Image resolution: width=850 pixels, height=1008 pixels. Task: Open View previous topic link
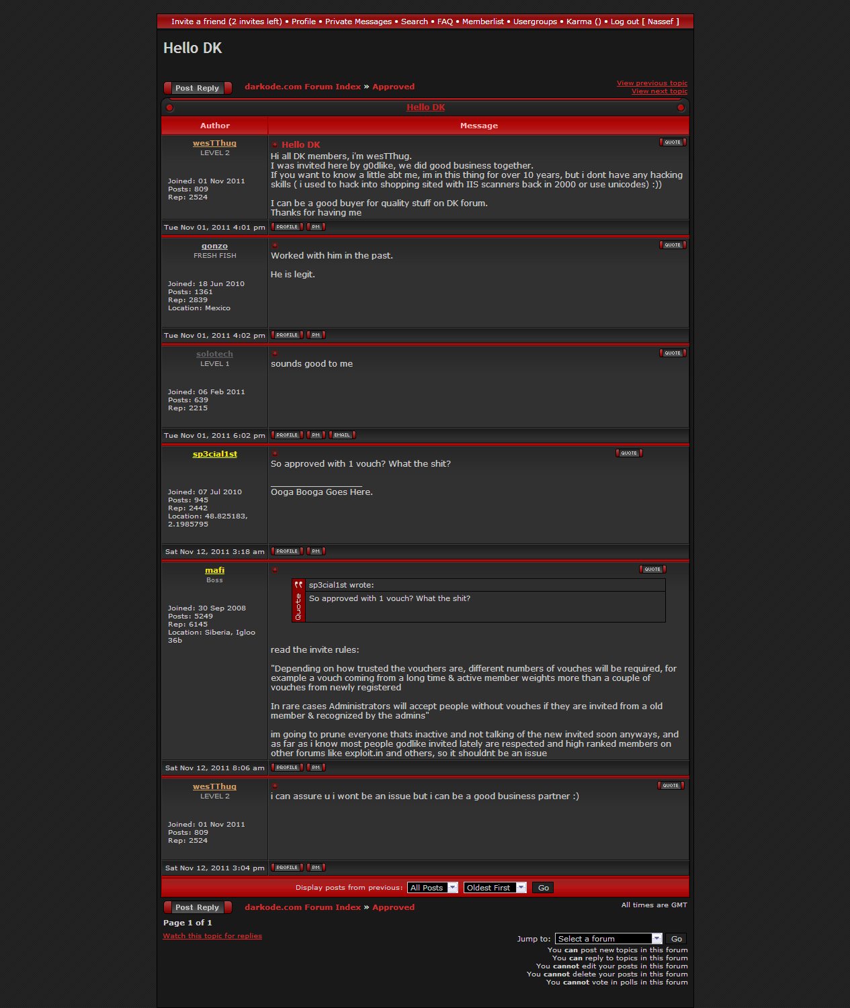[652, 83]
